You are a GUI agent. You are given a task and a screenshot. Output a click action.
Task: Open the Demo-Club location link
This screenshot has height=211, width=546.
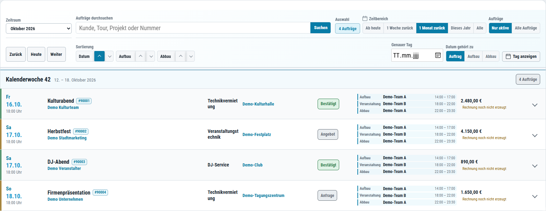(252, 165)
